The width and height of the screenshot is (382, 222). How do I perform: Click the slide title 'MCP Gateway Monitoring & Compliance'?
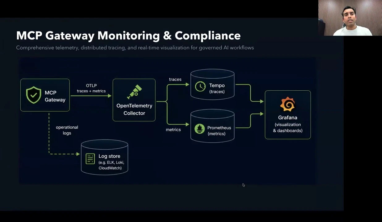point(128,35)
